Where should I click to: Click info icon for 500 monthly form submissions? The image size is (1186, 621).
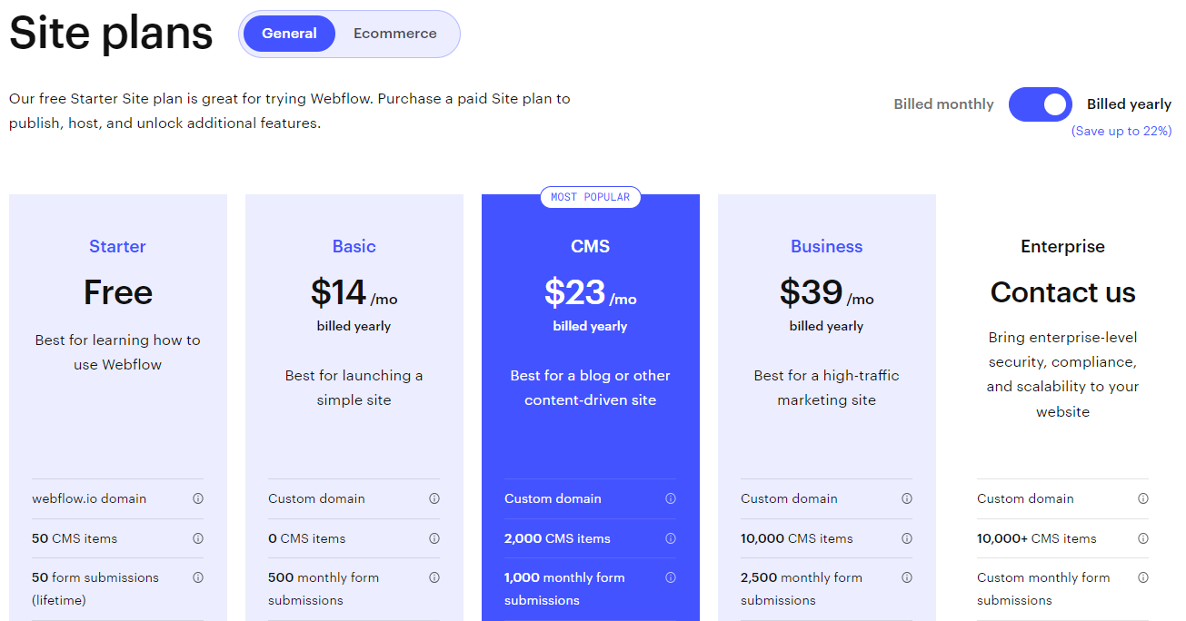(434, 577)
